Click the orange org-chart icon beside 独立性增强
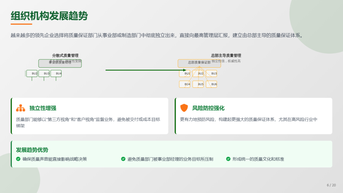This screenshot has height=193, width=343. tap(21, 108)
